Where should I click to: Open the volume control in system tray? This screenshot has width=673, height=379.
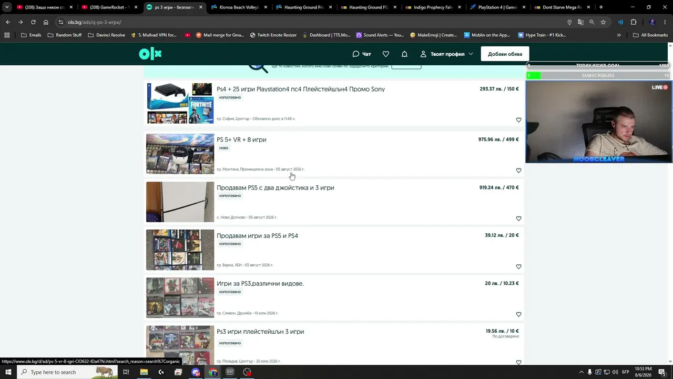[x=615, y=372]
